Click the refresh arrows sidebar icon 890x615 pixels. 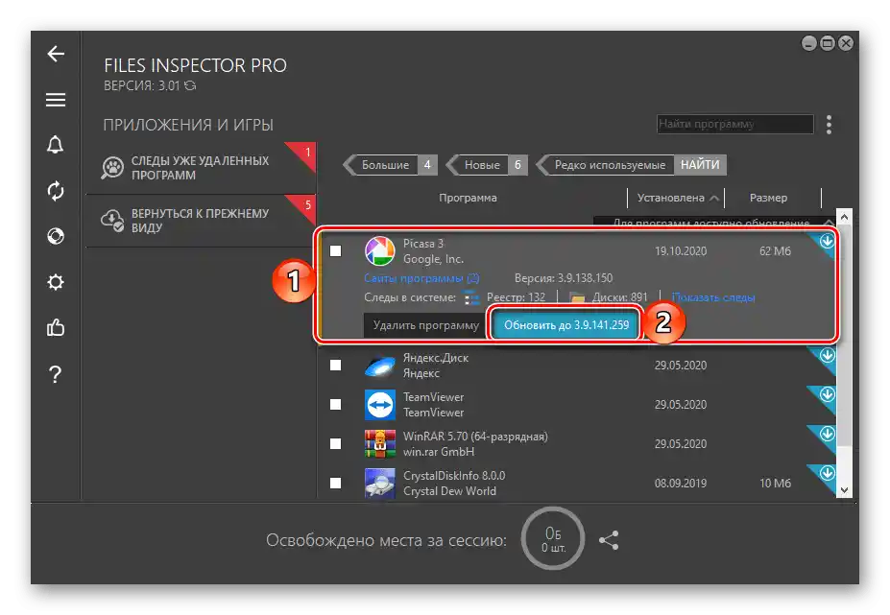coord(56,191)
